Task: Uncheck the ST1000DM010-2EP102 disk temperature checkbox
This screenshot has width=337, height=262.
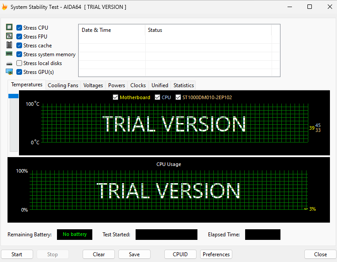Action: 178,97
